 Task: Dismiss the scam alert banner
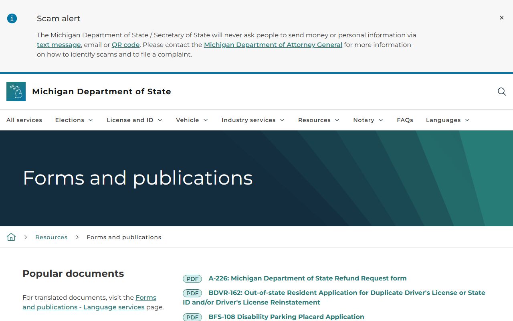(x=501, y=18)
